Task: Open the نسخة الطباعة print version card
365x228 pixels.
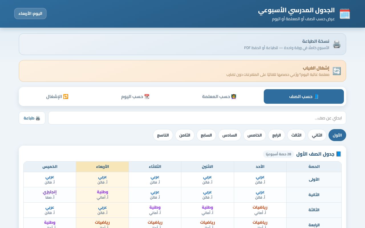Action: (x=182, y=44)
